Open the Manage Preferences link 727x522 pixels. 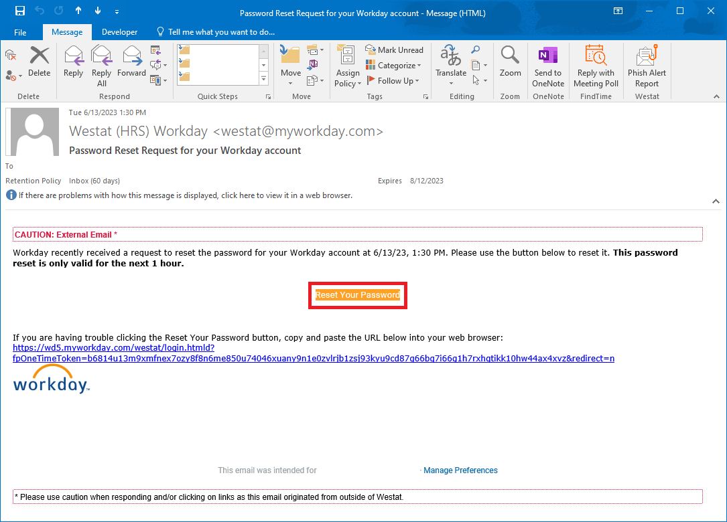pyautogui.click(x=460, y=470)
